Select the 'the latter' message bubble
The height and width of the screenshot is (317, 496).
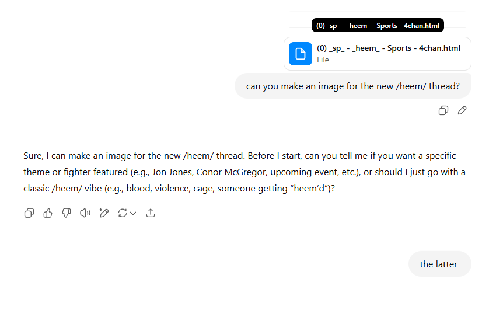click(440, 264)
